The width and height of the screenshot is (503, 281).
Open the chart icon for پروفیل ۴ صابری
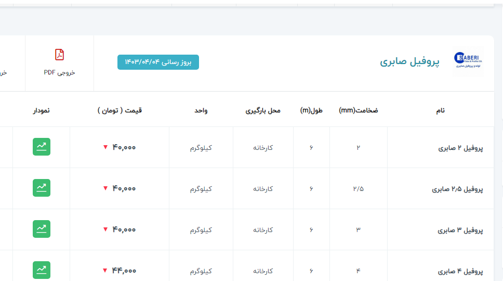pyautogui.click(x=42, y=270)
